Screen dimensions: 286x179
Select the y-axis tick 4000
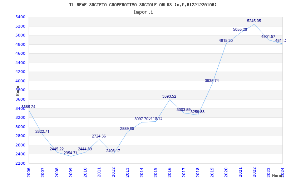tap(20, 81)
